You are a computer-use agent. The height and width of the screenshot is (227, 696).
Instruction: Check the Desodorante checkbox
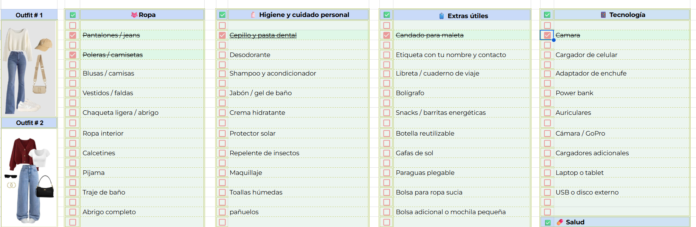pos(222,55)
